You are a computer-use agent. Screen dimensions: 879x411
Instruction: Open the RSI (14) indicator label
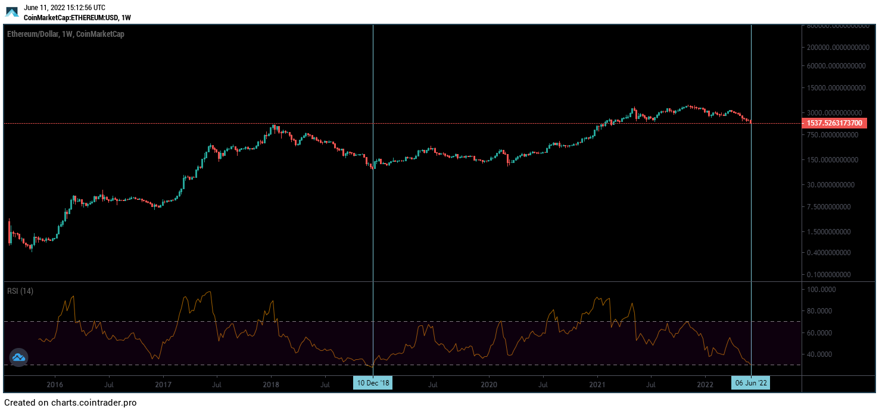click(x=20, y=291)
